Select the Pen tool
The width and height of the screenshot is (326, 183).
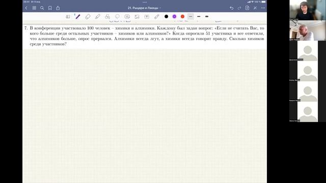click(x=77, y=17)
